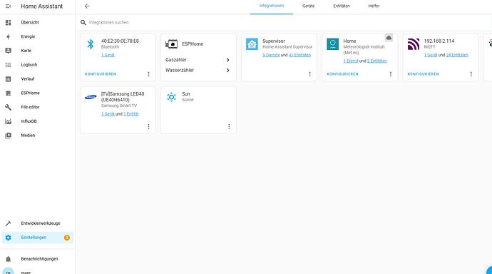
Task: Expand Wasserzähler entry chevron
Action: 228,71
